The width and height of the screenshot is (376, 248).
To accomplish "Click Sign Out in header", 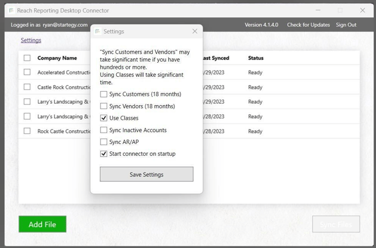I will coord(346,25).
